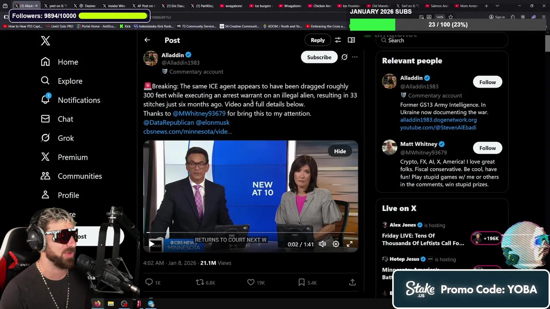Viewport: 550px width, 309px height.
Task: Open the X logo home link
Action: click(46, 41)
